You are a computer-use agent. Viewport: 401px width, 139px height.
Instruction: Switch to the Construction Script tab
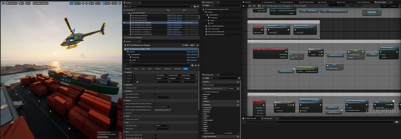269,2
